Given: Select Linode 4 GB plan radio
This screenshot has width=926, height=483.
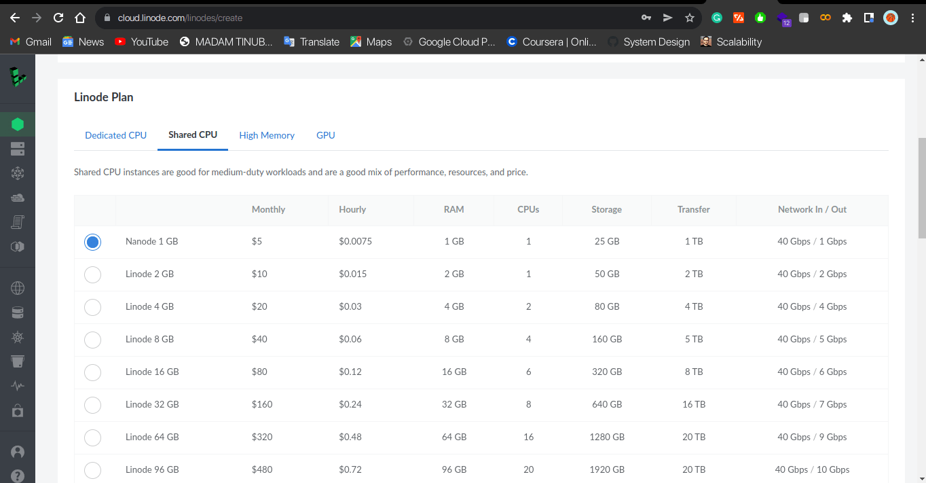Looking at the screenshot, I should pos(92,307).
